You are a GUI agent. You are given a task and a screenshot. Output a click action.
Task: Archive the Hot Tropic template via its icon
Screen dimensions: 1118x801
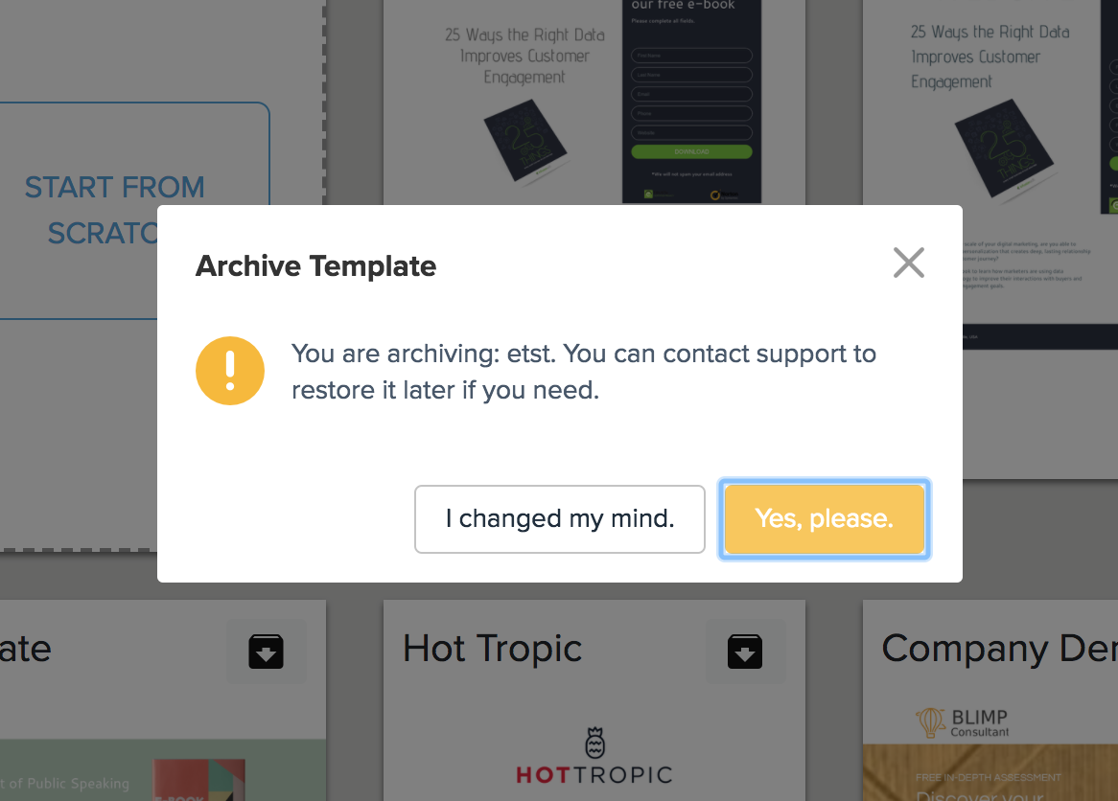tap(745, 652)
